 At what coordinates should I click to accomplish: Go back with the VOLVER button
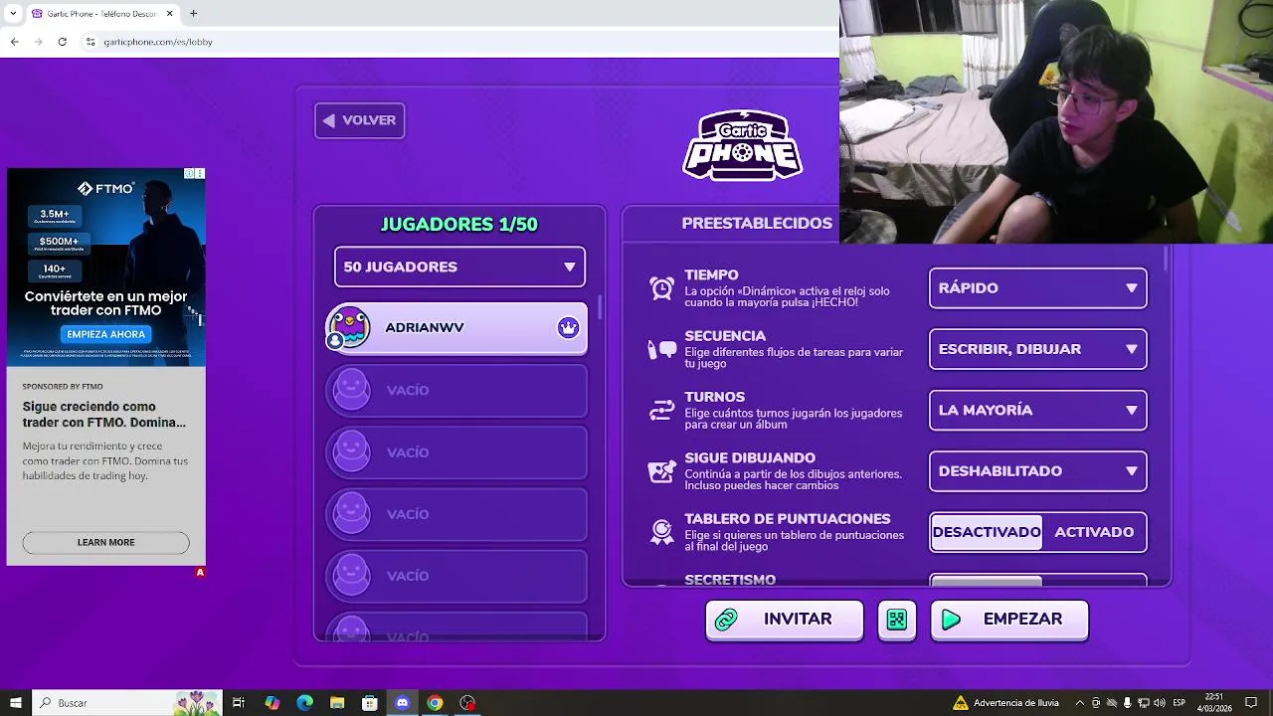pos(359,120)
